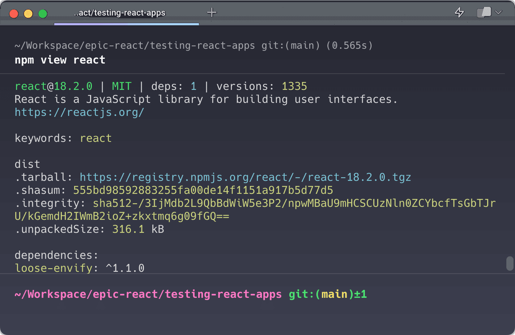The height and width of the screenshot is (335, 515).
Task: Click the 'react' keyword value
Action: point(96,138)
